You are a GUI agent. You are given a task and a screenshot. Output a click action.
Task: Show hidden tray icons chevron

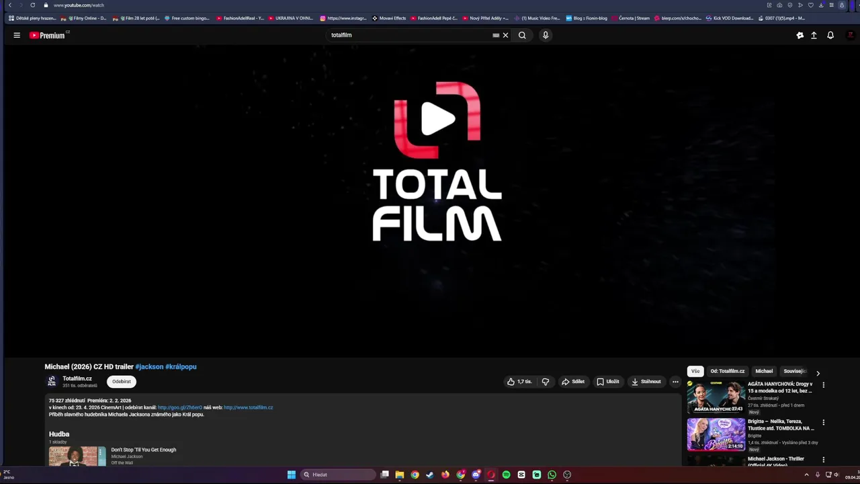pos(806,475)
